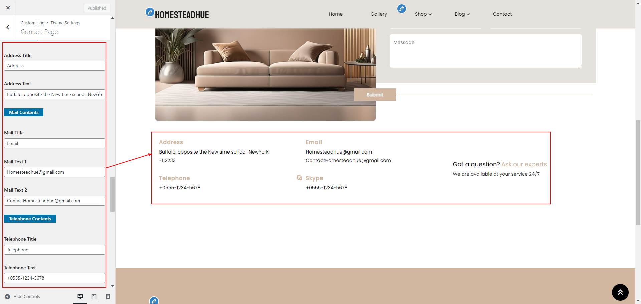641x304 pixels.
Task: Click the Published button
Action: point(97,8)
